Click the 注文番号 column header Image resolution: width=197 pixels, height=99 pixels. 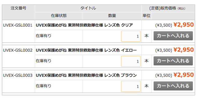tap(18, 8)
